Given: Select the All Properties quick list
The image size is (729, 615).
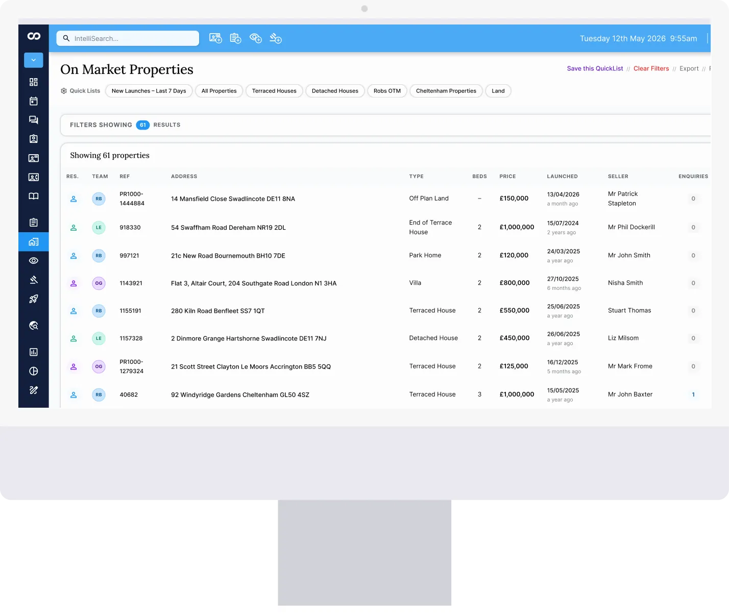Looking at the screenshot, I should [x=219, y=91].
